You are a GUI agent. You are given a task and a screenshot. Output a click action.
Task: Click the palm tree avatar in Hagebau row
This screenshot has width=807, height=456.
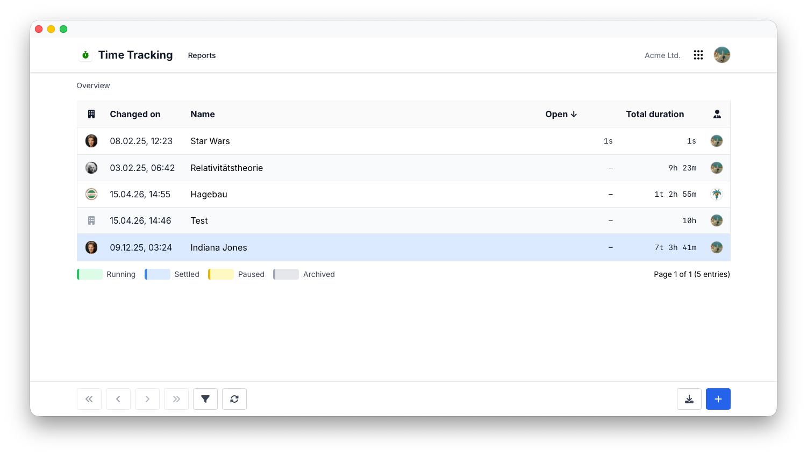pos(717,194)
